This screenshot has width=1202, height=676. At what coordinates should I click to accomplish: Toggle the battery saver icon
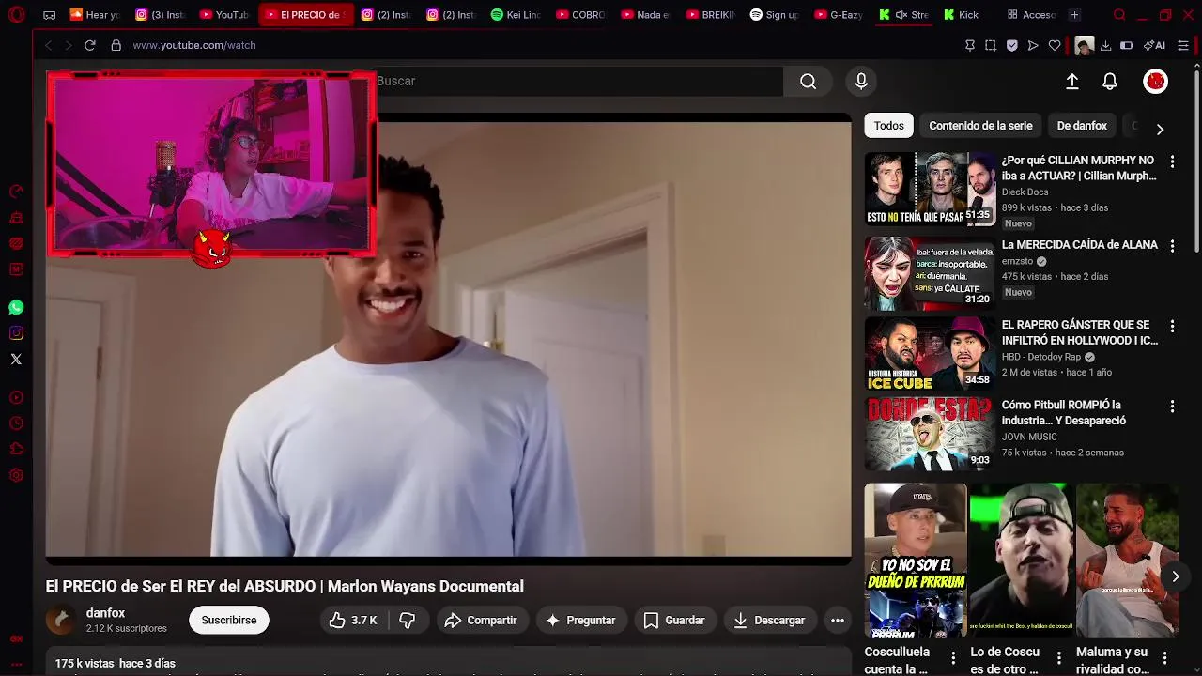pyautogui.click(x=1127, y=45)
